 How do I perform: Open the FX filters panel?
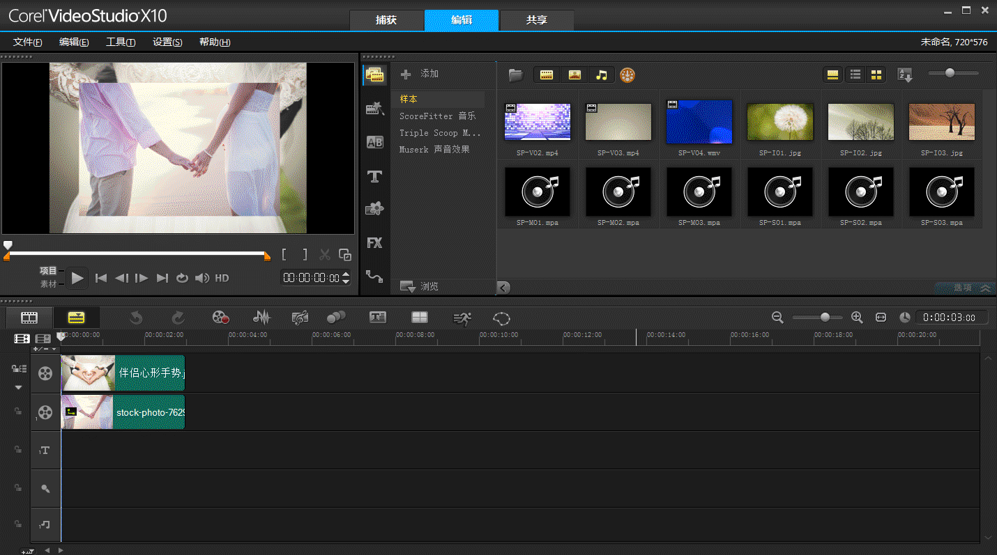click(375, 243)
